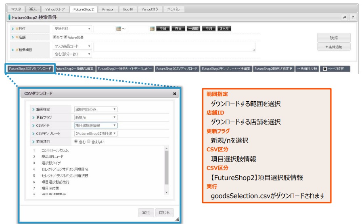364x224 pixels.
Task: Expand the 店舗 row arrow
Action: [13, 37]
